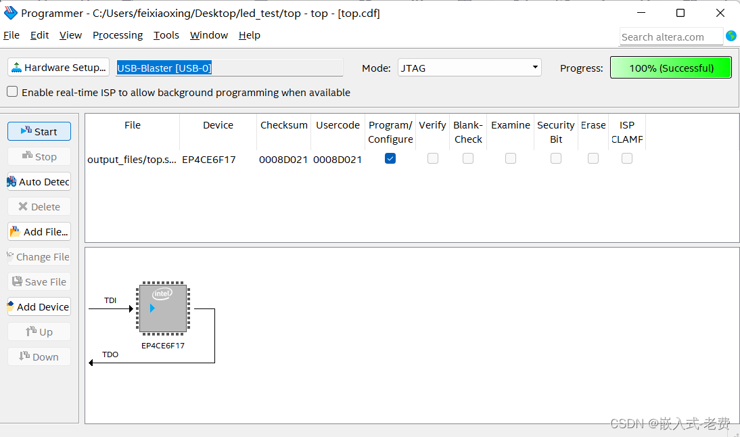Open the Add File dialog
The image size is (740, 437).
click(39, 232)
